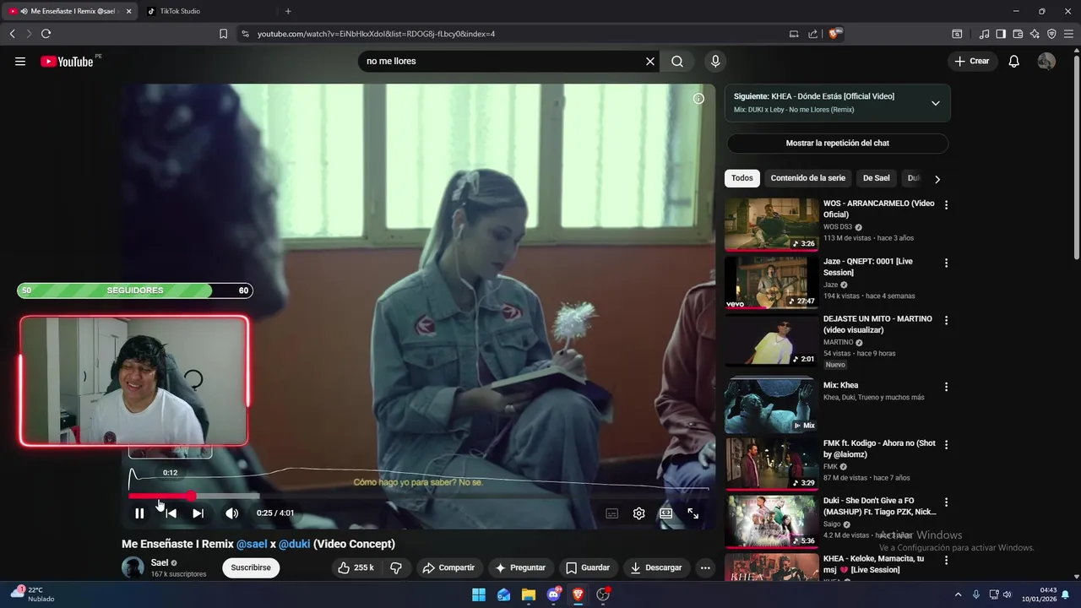Viewport: 1081px width, 608px height.
Task: Open options for DEJASTE UN MITO - MARTINO
Action: tap(946, 321)
